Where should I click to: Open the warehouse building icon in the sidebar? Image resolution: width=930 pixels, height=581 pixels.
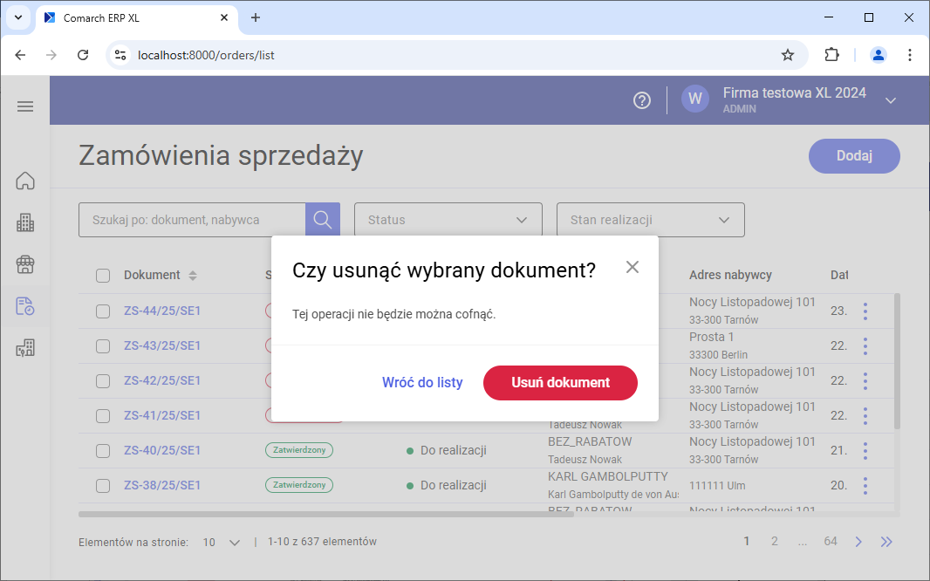point(25,348)
